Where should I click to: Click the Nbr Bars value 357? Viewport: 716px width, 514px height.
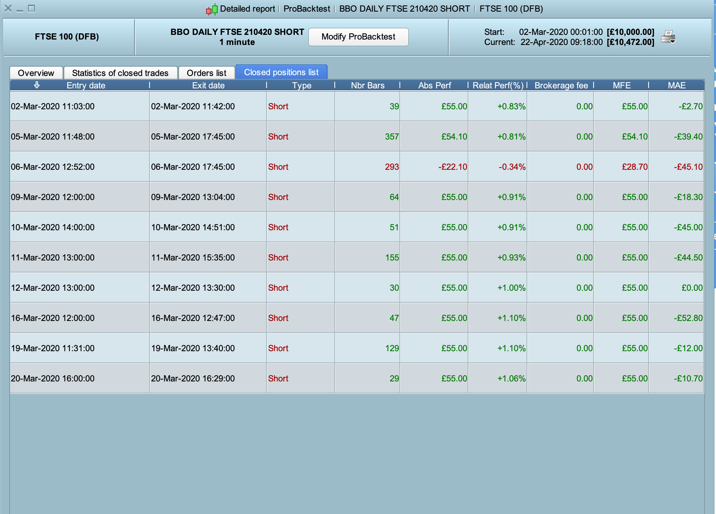click(392, 136)
